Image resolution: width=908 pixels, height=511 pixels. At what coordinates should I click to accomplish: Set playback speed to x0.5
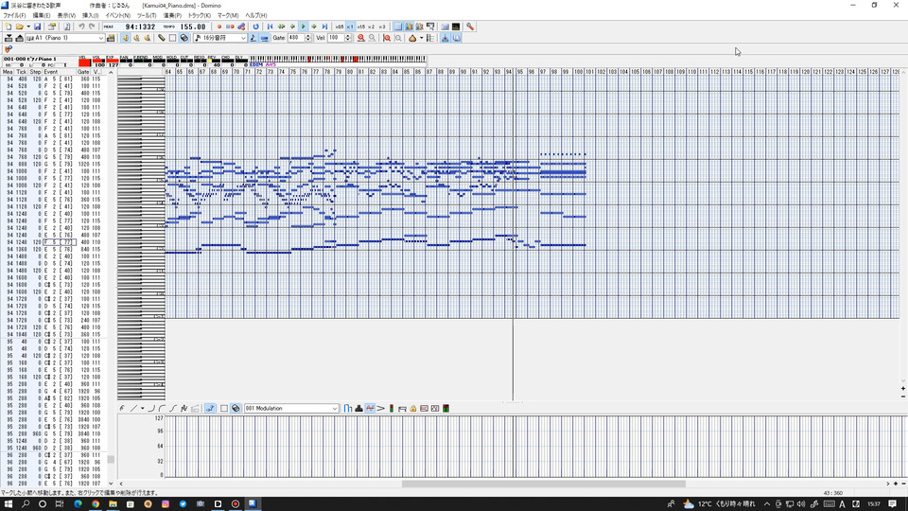point(340,26)
